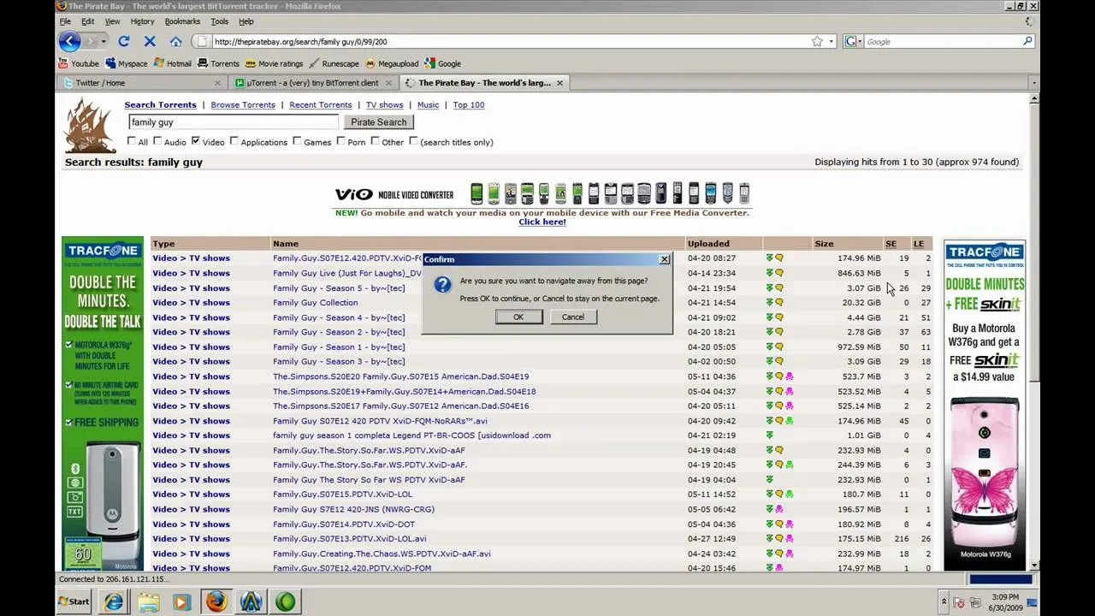
Task: Follow the Click here! converter link
Action: 542,222
